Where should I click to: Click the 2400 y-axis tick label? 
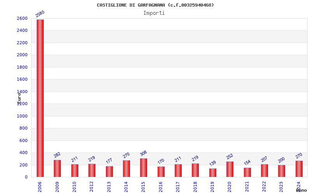[x=22, y=31]
